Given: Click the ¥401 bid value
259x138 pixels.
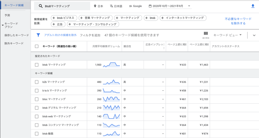Looking at the screenshot, I should pyautogui.click(x=183, y=134).
